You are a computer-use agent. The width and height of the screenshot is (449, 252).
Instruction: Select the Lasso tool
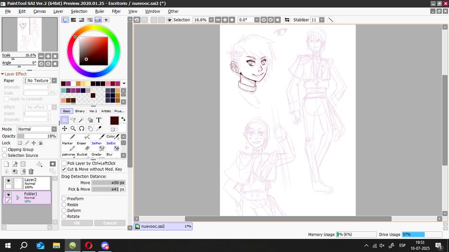coord(73,120)
